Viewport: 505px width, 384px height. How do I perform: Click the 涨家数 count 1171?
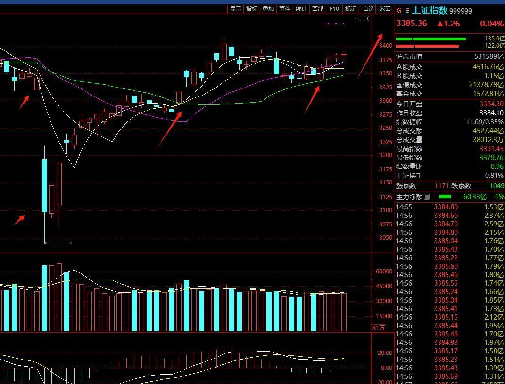(441, 186)
